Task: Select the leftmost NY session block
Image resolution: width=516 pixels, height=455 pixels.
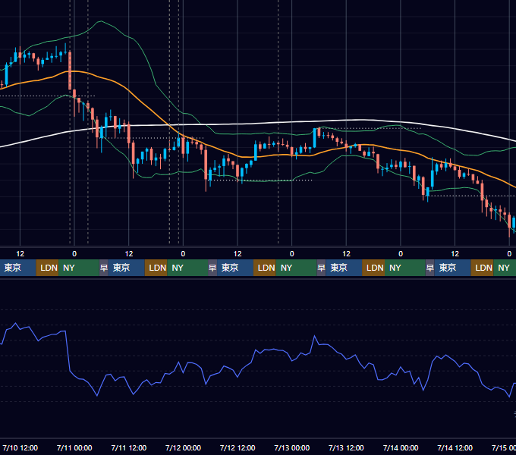Action: click(79, 268)
